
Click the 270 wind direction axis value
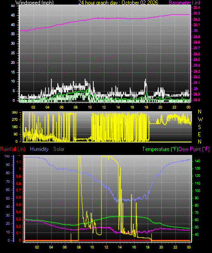15,120
